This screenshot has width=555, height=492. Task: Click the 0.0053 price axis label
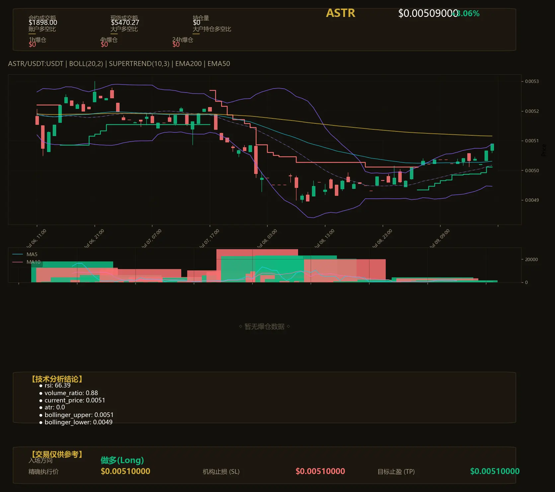click(532, 81)
